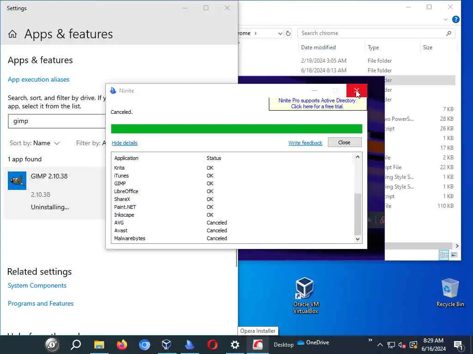473x354 pixels.
Task: Click taskbar clock showing 8:29 AM
Action: [433, 345]
